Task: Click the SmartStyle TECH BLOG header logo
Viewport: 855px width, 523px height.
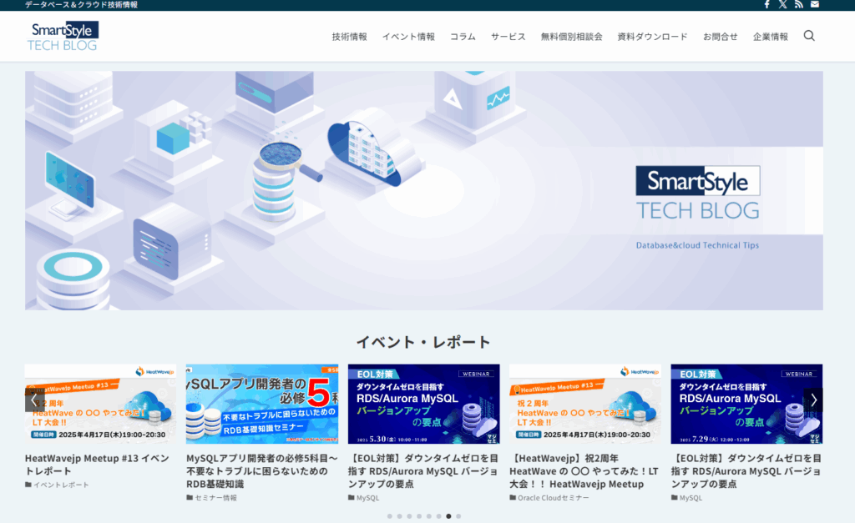Action: [63, 36]
